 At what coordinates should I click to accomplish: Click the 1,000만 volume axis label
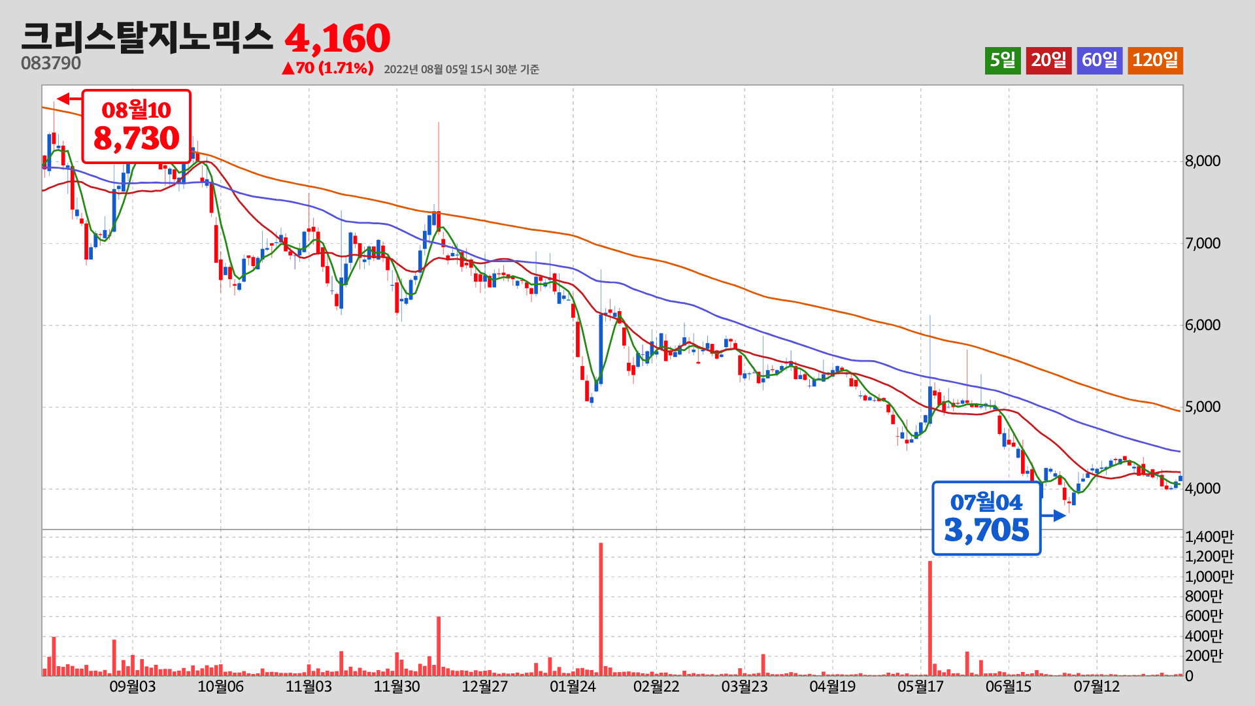coord(1209,577)
